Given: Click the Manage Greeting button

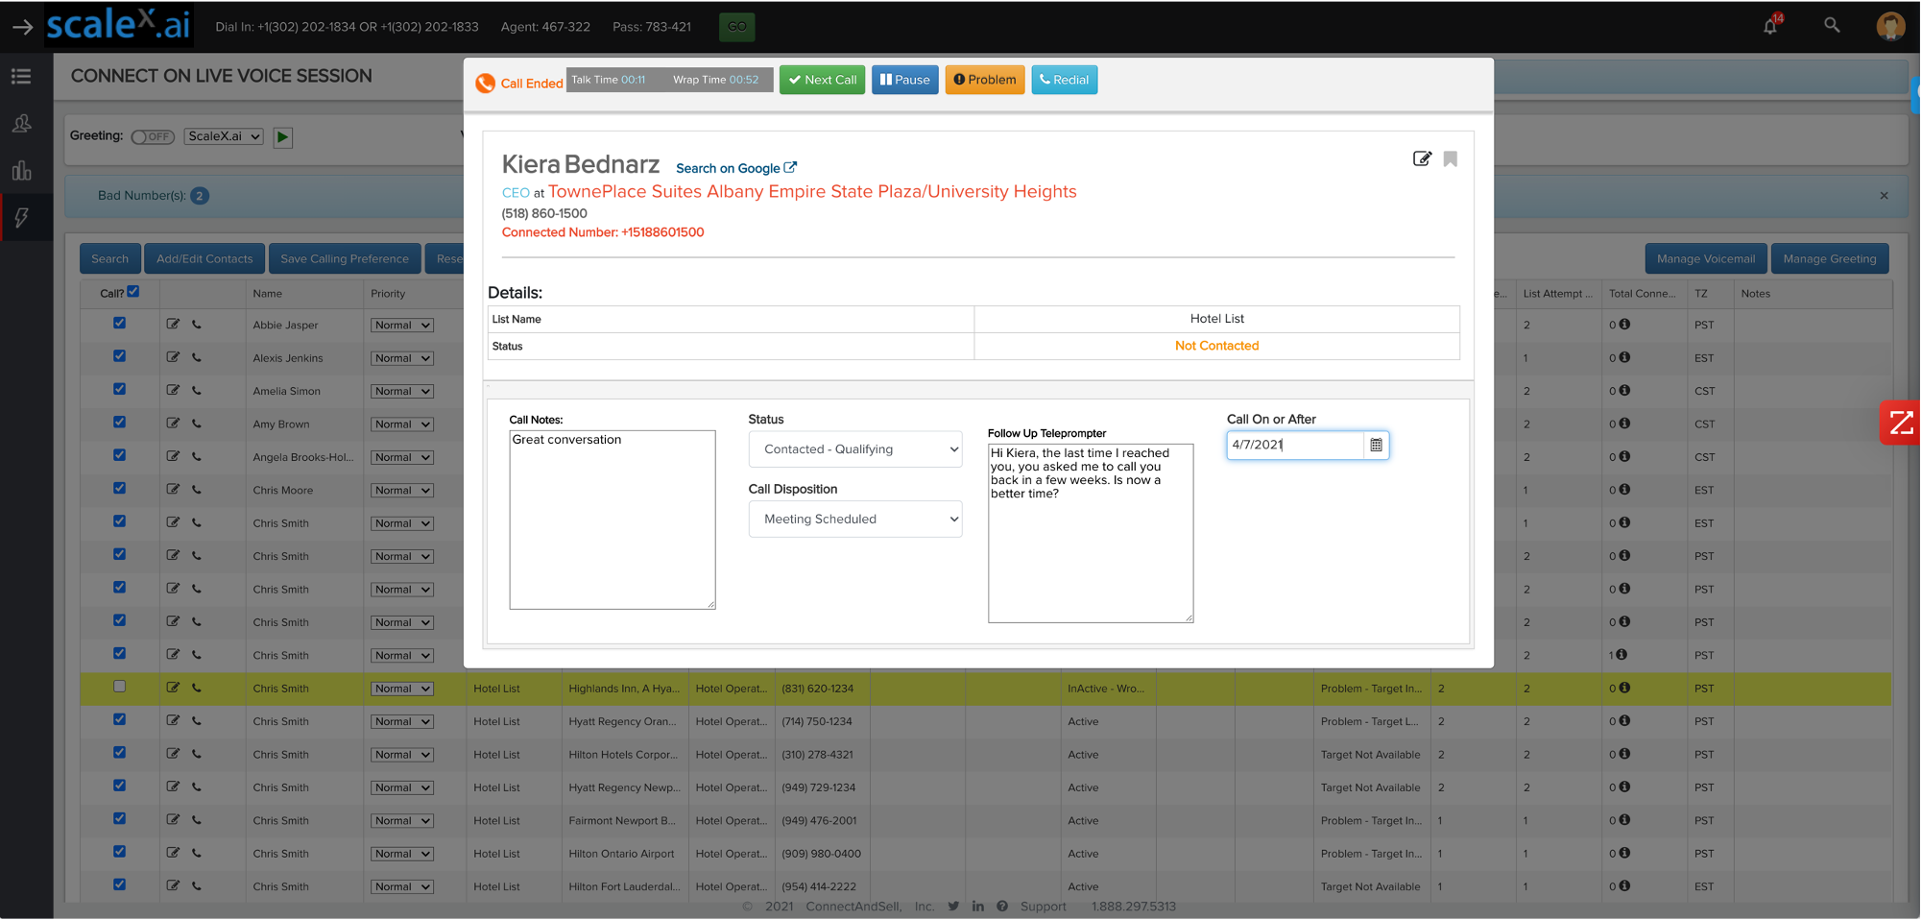Looking at the screenshot, I should point(1830,258).
